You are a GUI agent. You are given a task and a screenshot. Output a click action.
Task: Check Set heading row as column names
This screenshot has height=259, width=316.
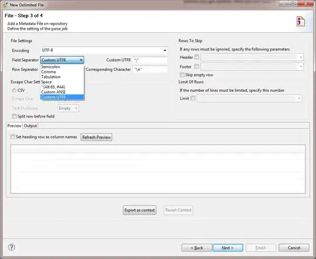coord(12,137)
